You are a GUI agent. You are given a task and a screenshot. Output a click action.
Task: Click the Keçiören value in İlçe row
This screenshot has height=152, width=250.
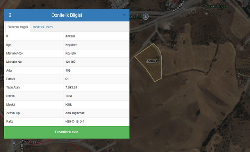coord(71,45)
